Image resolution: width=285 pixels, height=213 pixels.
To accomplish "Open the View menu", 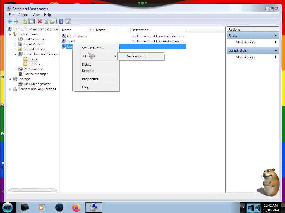I will (36, 15).
